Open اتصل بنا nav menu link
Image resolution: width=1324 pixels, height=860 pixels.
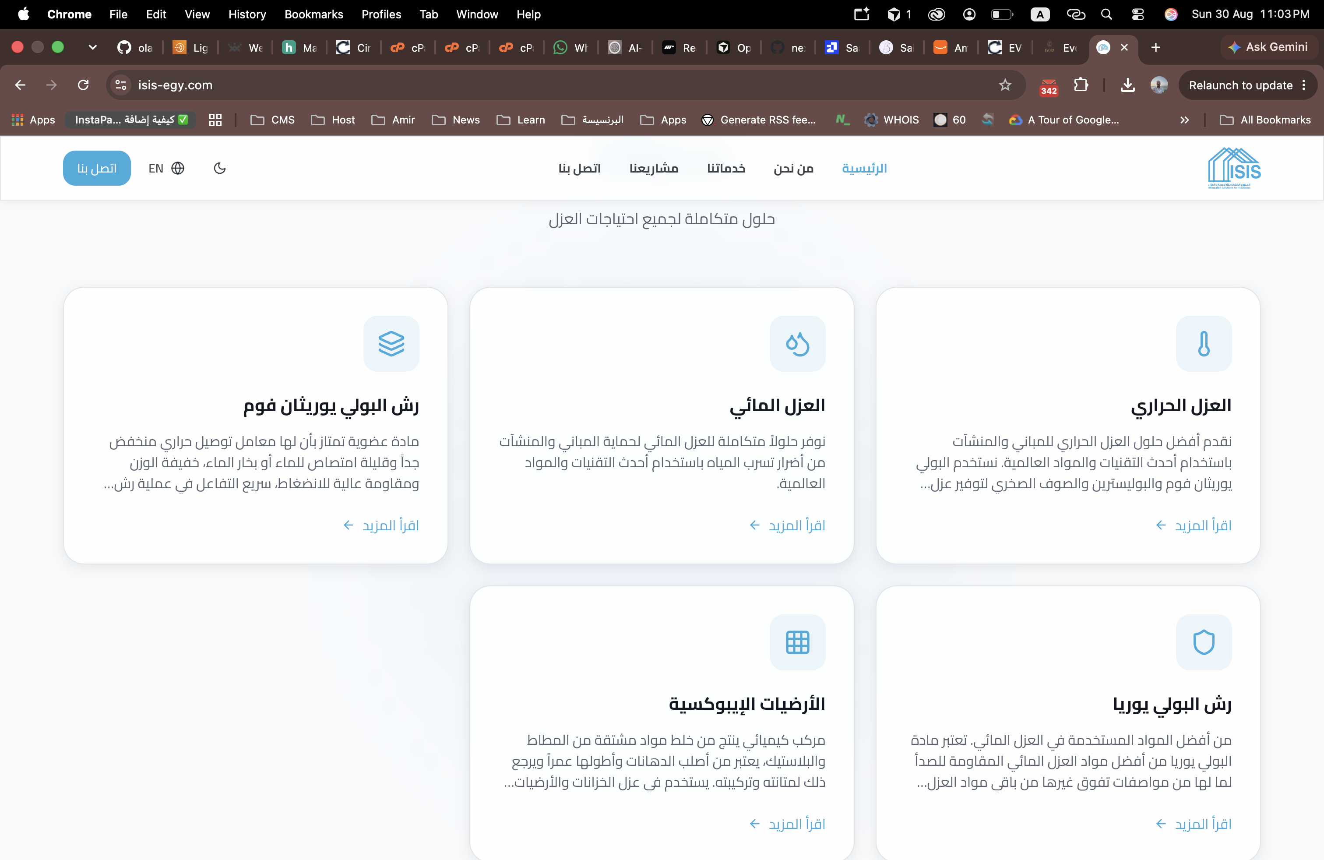579,168
